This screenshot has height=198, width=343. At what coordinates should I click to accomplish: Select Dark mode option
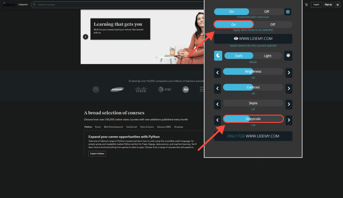(x=239, y=56)
